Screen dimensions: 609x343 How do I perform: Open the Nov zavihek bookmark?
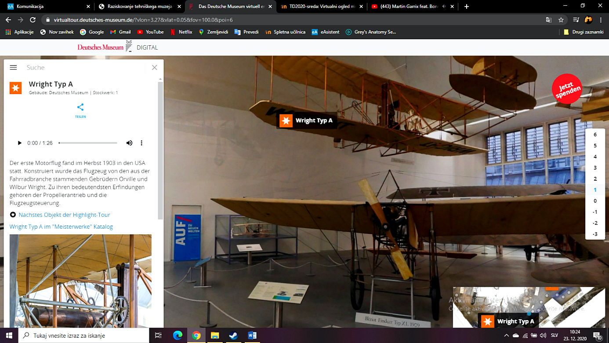(57, 32)
